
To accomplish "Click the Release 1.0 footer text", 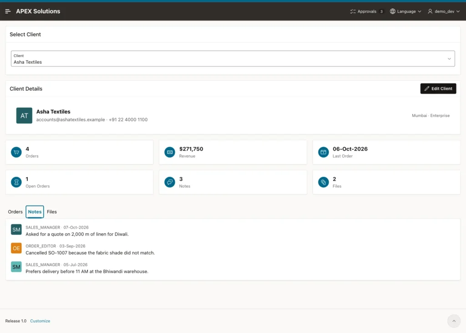I will pyautogui.click(x=16, y=321).
